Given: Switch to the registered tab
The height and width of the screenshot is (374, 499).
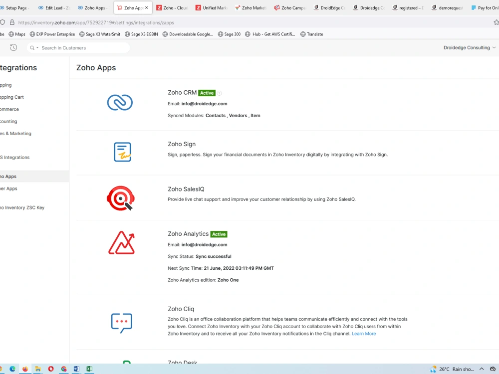Looking at the screenshot, I should (x=408, y=7).
